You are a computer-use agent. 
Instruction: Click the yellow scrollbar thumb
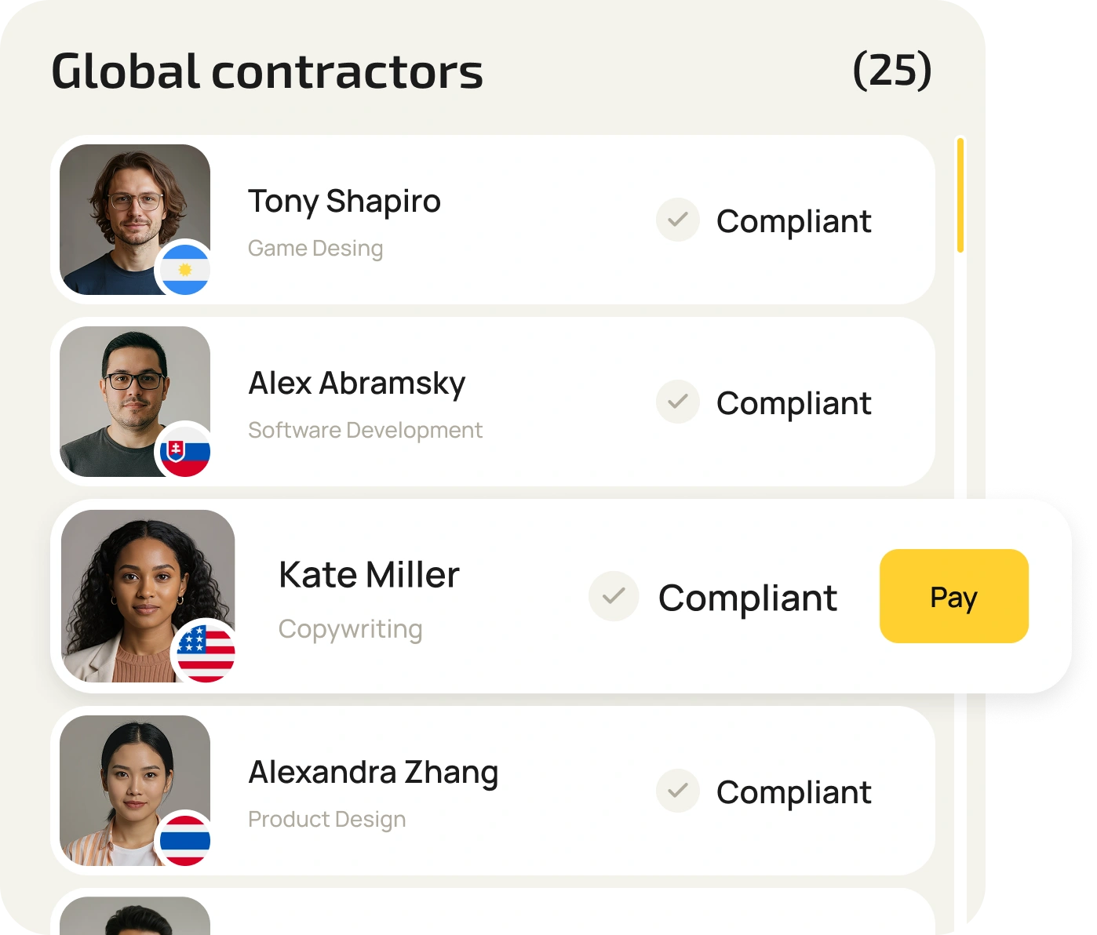(x=960, y=195)
